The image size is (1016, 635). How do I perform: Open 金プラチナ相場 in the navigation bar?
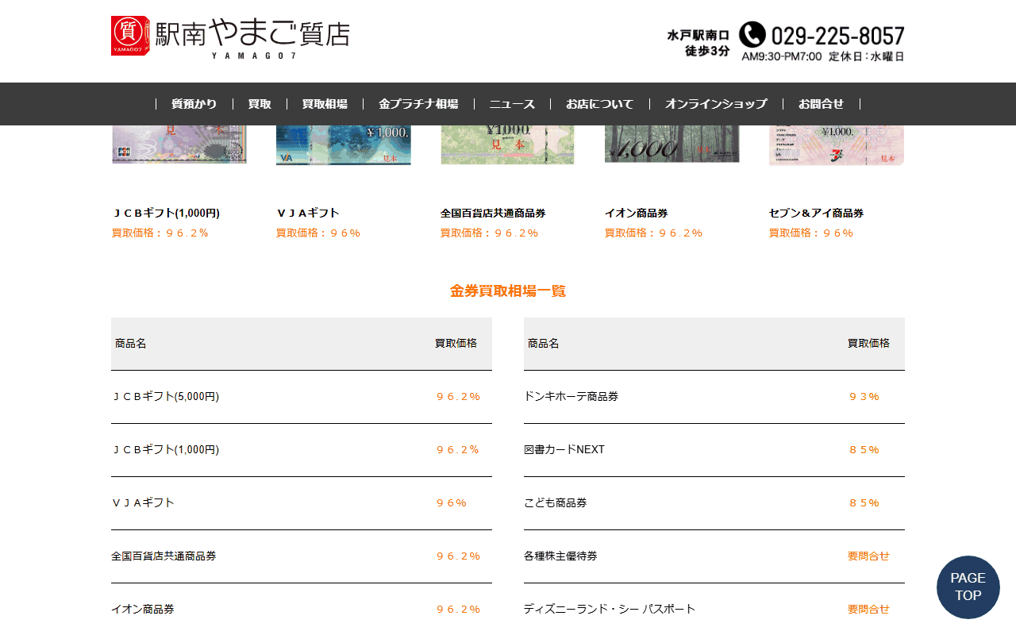click(x=418, y=104)
